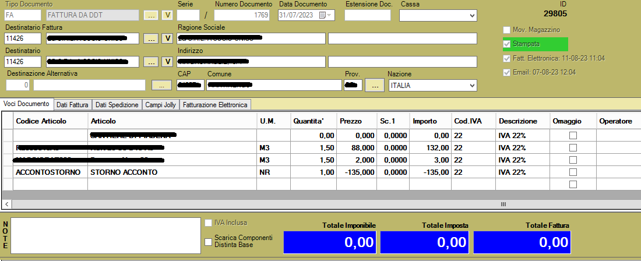Screen dimensions: 641x261
Task: Enable the Mov. Magazzino checkbox
Action: coord(506,30)
